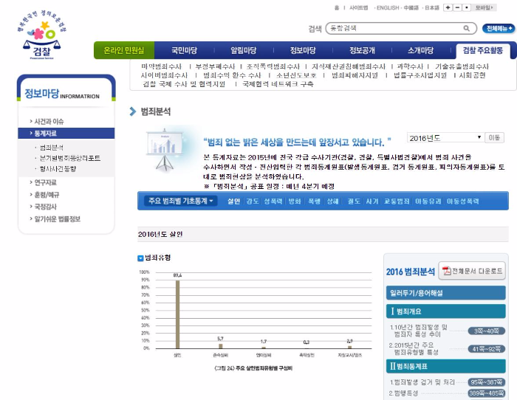Screen dimensions: 517x400
Task: Select the 아동유괴 crime tab
Action: (428, 201)
